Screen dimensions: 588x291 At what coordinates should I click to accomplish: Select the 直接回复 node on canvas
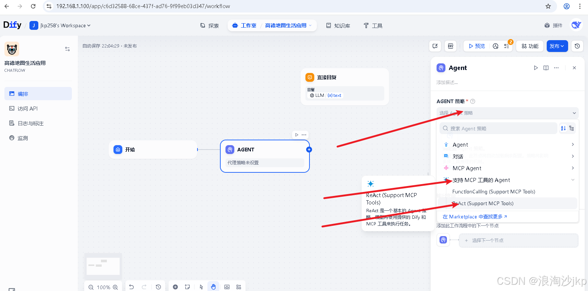pyautogui.click(x=345, y=87)
